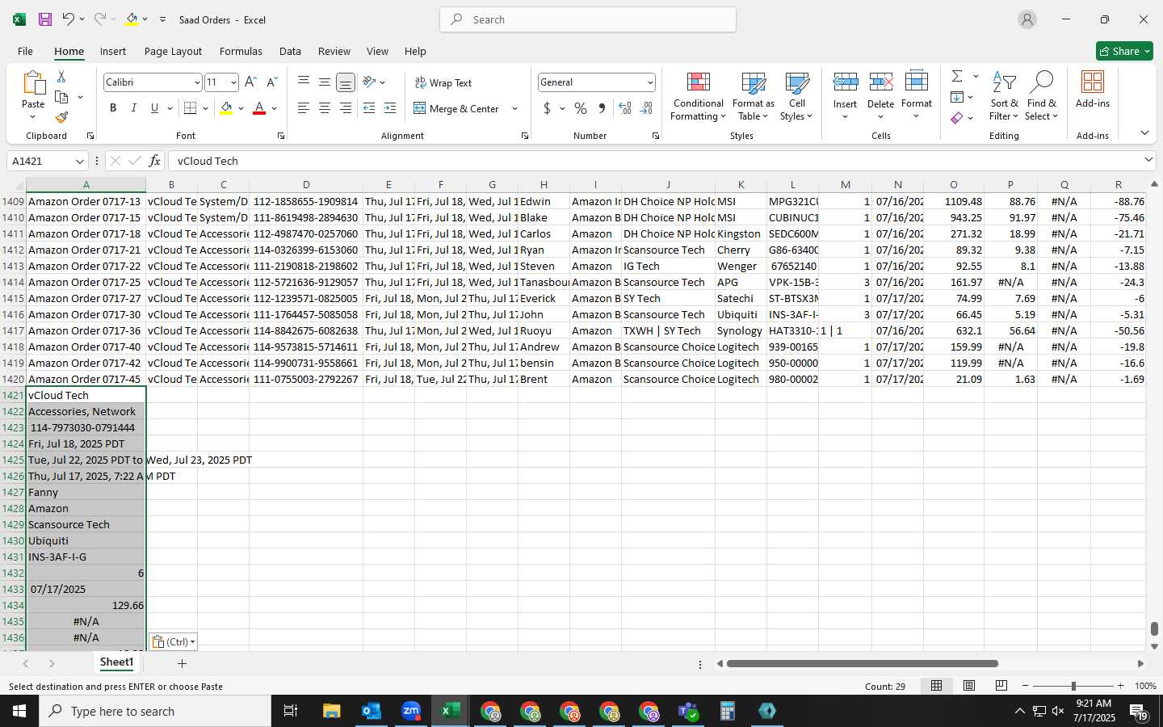
Task: Expand the formula bar
Action: point(1148,161)
